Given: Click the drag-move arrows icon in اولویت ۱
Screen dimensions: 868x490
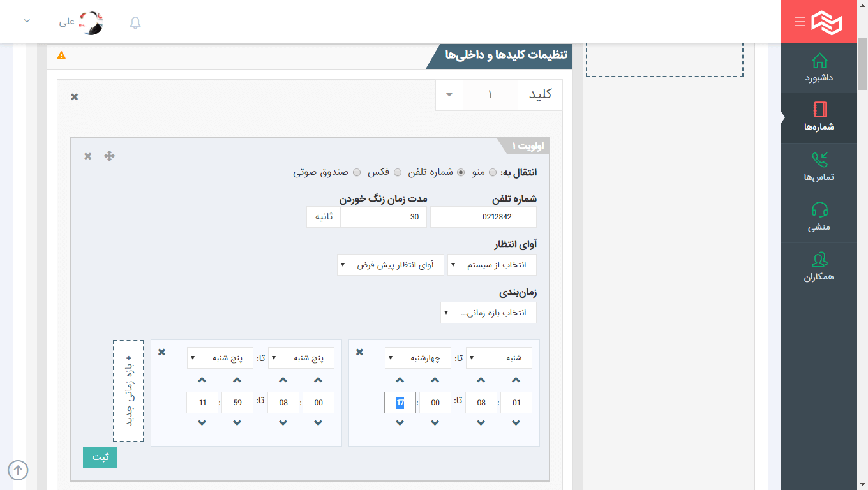Looking at the screenshot, I should 109,156.
